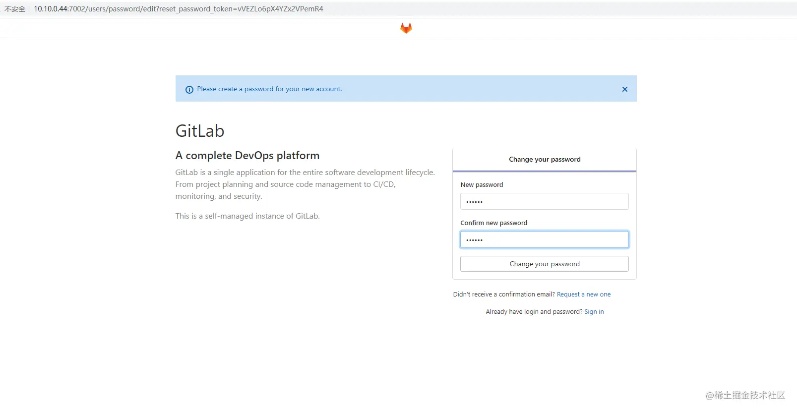The width and height of the screenshot is (797, 412).
Task: Submit with Change your password button
Action: (545, 264)
